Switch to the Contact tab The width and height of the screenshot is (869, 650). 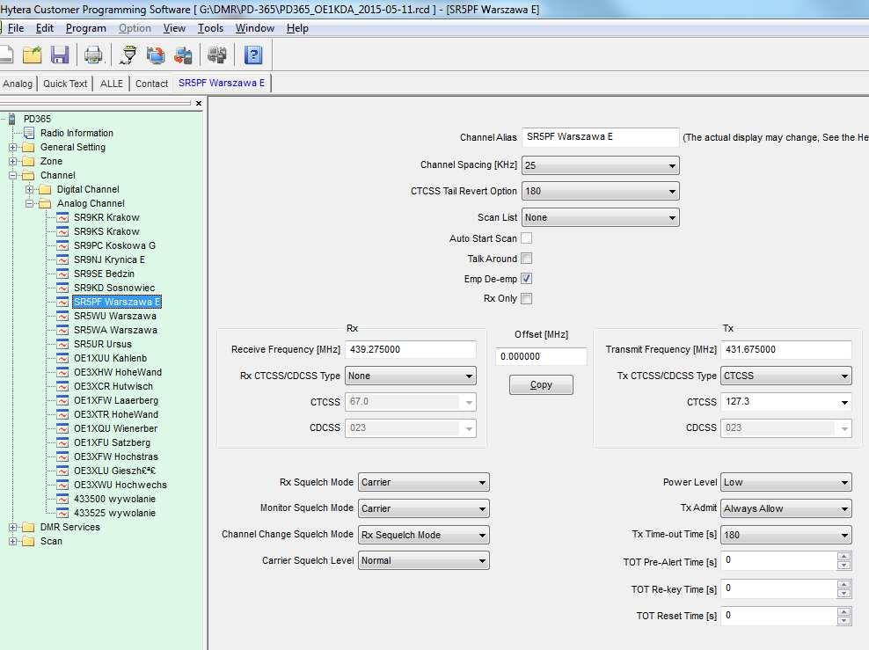pos(151,84)
